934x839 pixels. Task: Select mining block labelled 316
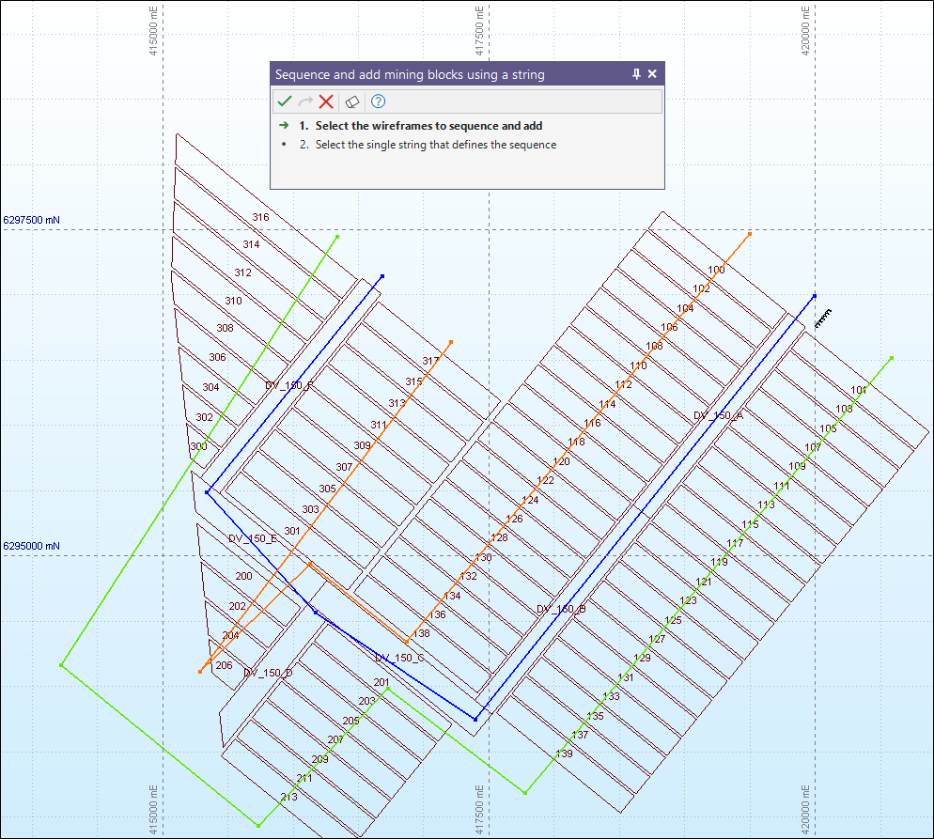coord(260,217)
